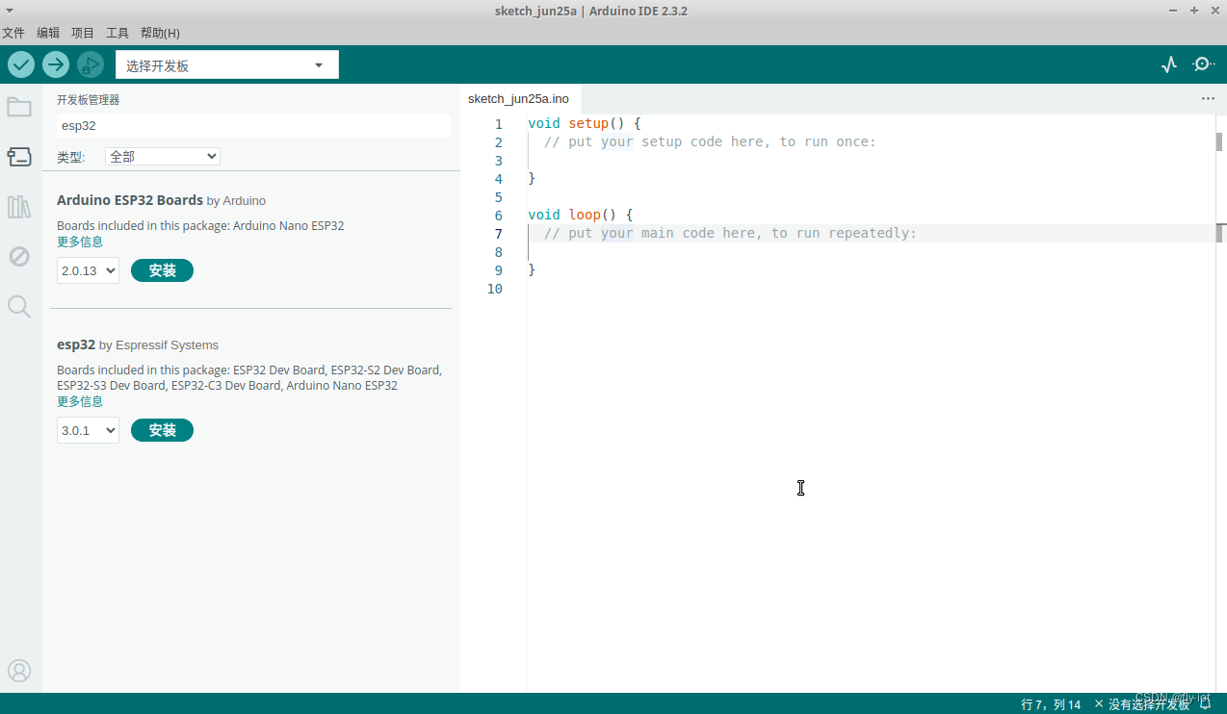Image resolution: width=1227 pixels, height=714 pixels.
Task: Install esp32 by Espressif Systems with 安装
Action: [x=162, y=430]
